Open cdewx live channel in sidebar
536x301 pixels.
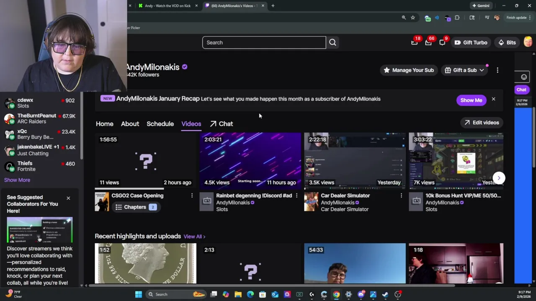point(40,103)
